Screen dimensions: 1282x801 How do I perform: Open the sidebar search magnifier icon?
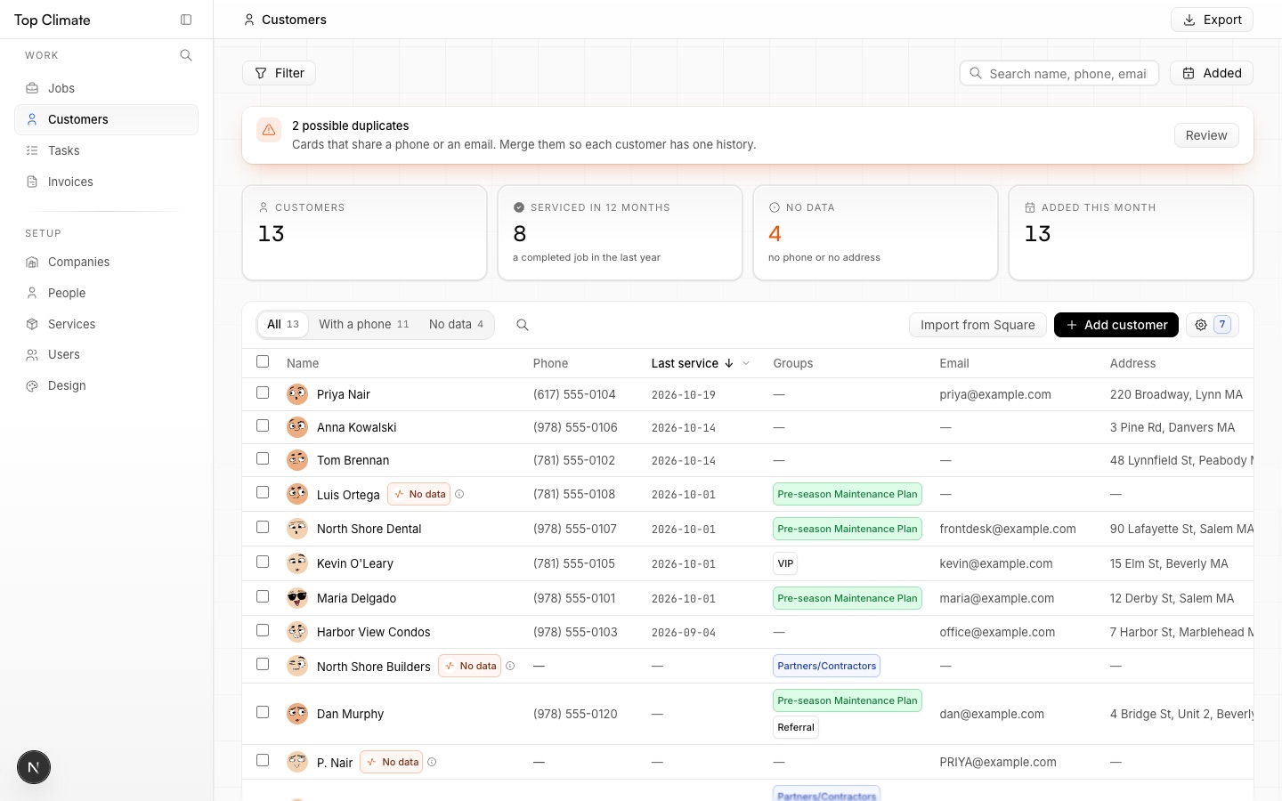click(x=186, y=55)
